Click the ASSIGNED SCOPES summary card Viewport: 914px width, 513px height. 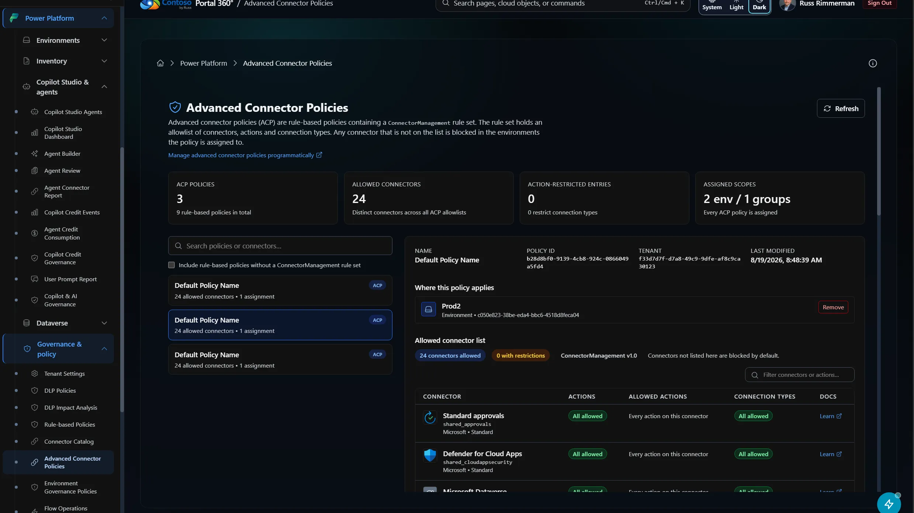click(x=780, y=198)
